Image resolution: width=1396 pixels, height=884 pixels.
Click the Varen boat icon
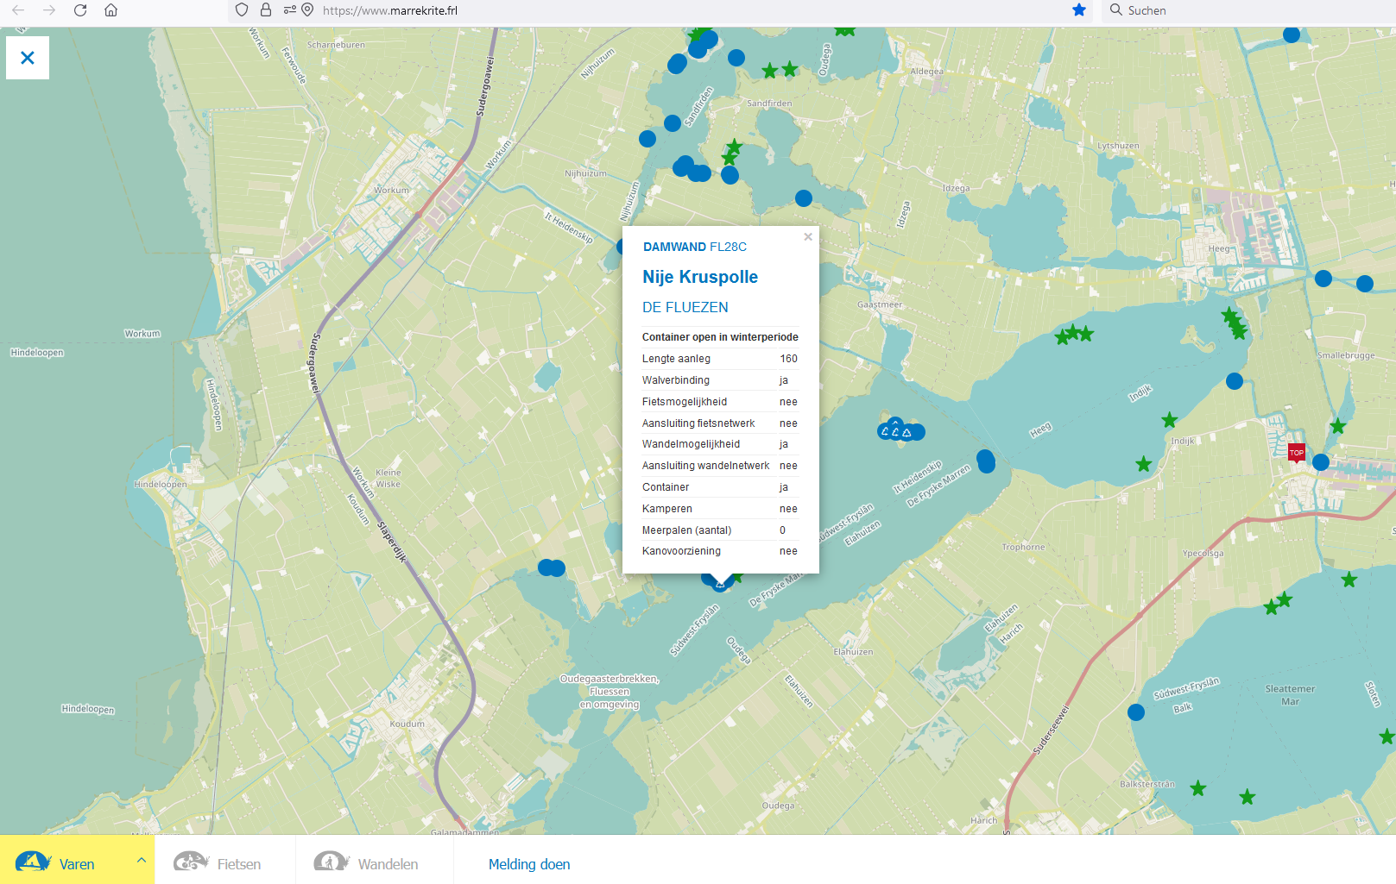(x=33, y=862)
